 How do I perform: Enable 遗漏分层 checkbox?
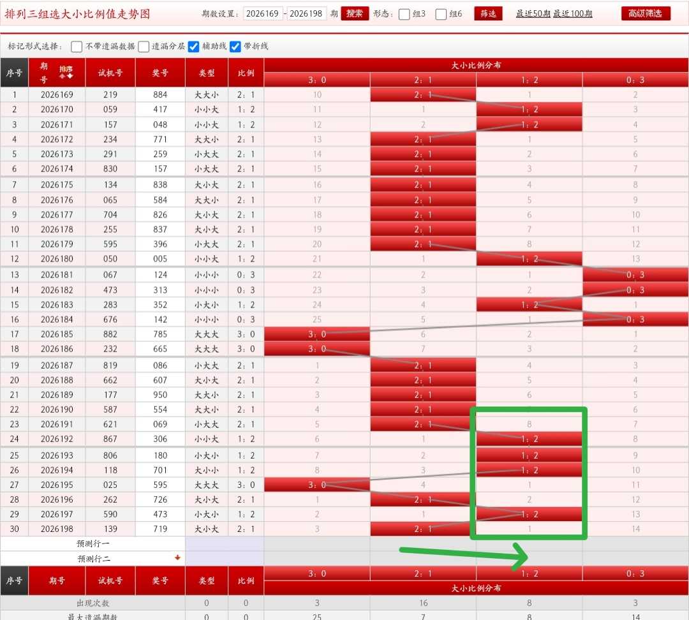tap(144, 47)
